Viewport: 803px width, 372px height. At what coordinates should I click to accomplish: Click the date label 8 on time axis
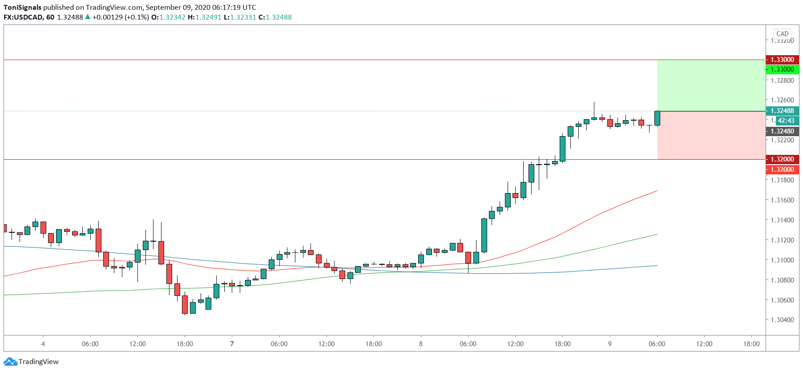click(x=420, y=344)
